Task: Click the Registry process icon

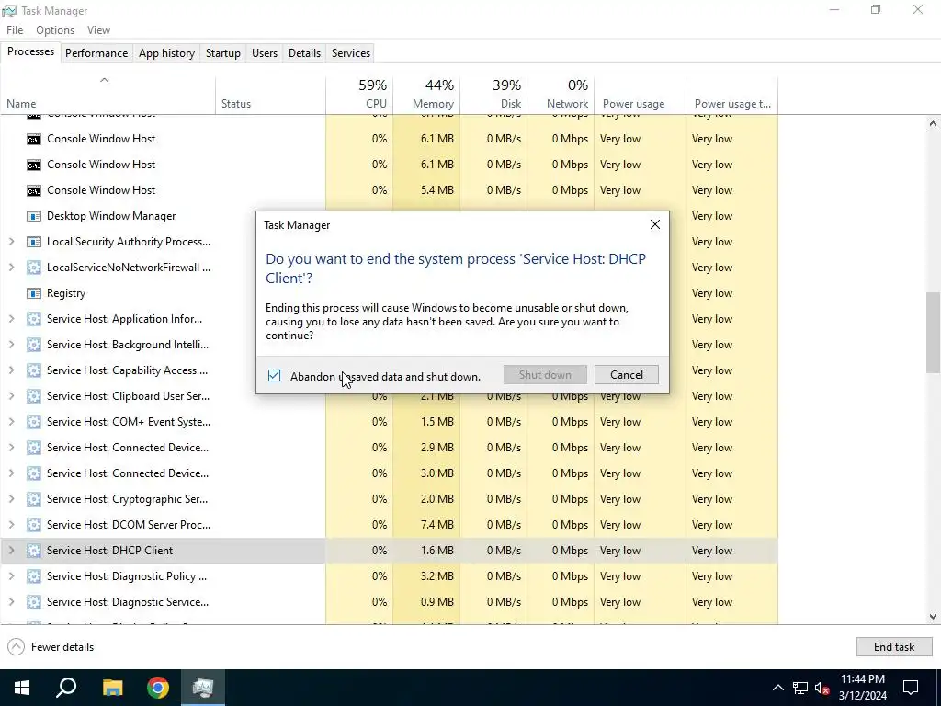Action: pyautogui.click(x=34, y=293)
